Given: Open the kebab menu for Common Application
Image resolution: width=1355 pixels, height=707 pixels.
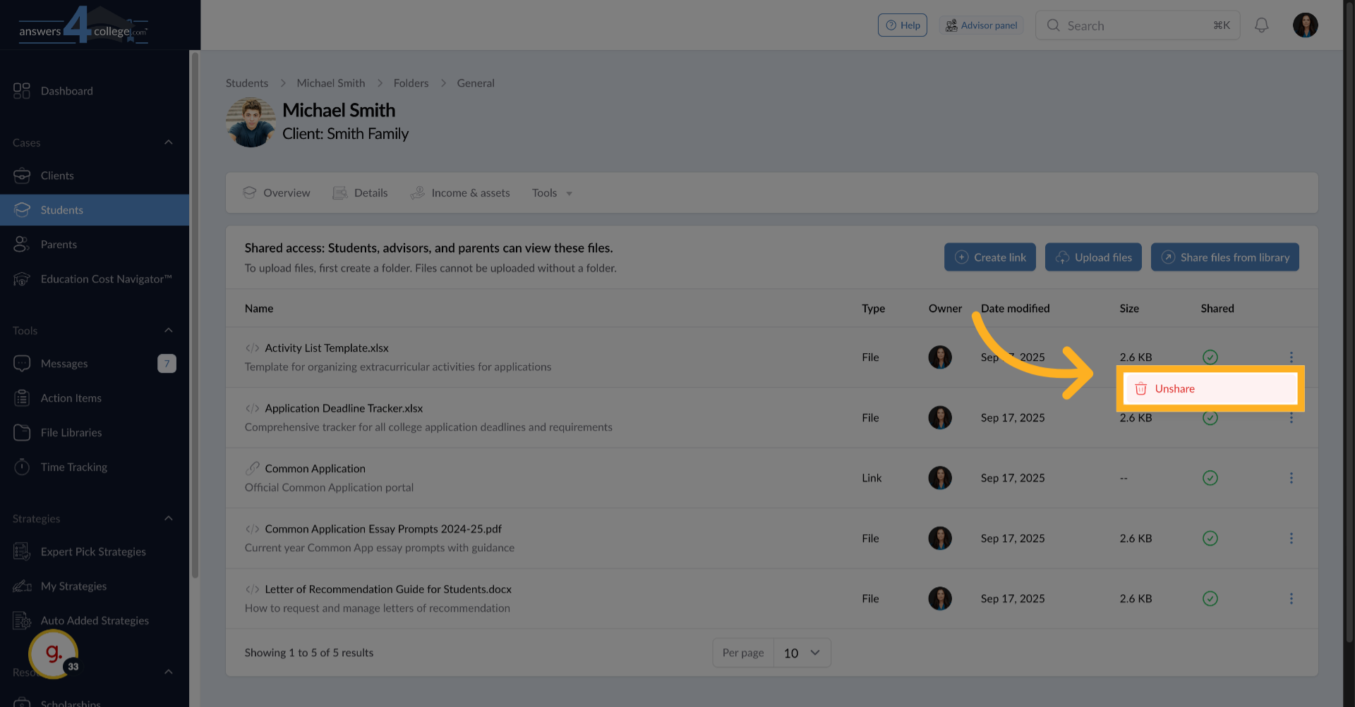Looking at the screenshot, I should tap(1291, 478).
